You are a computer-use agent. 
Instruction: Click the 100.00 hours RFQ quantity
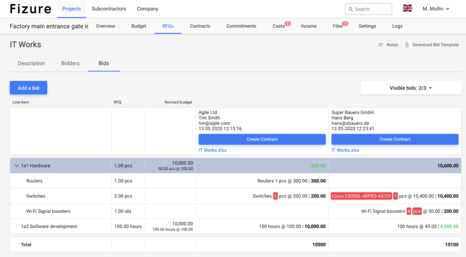tap(128, 227)
